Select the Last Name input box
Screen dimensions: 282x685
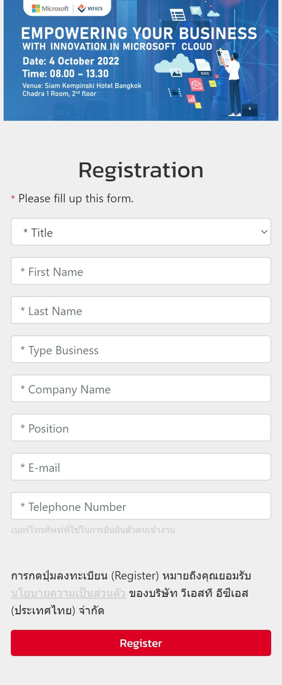click(141, 310)
